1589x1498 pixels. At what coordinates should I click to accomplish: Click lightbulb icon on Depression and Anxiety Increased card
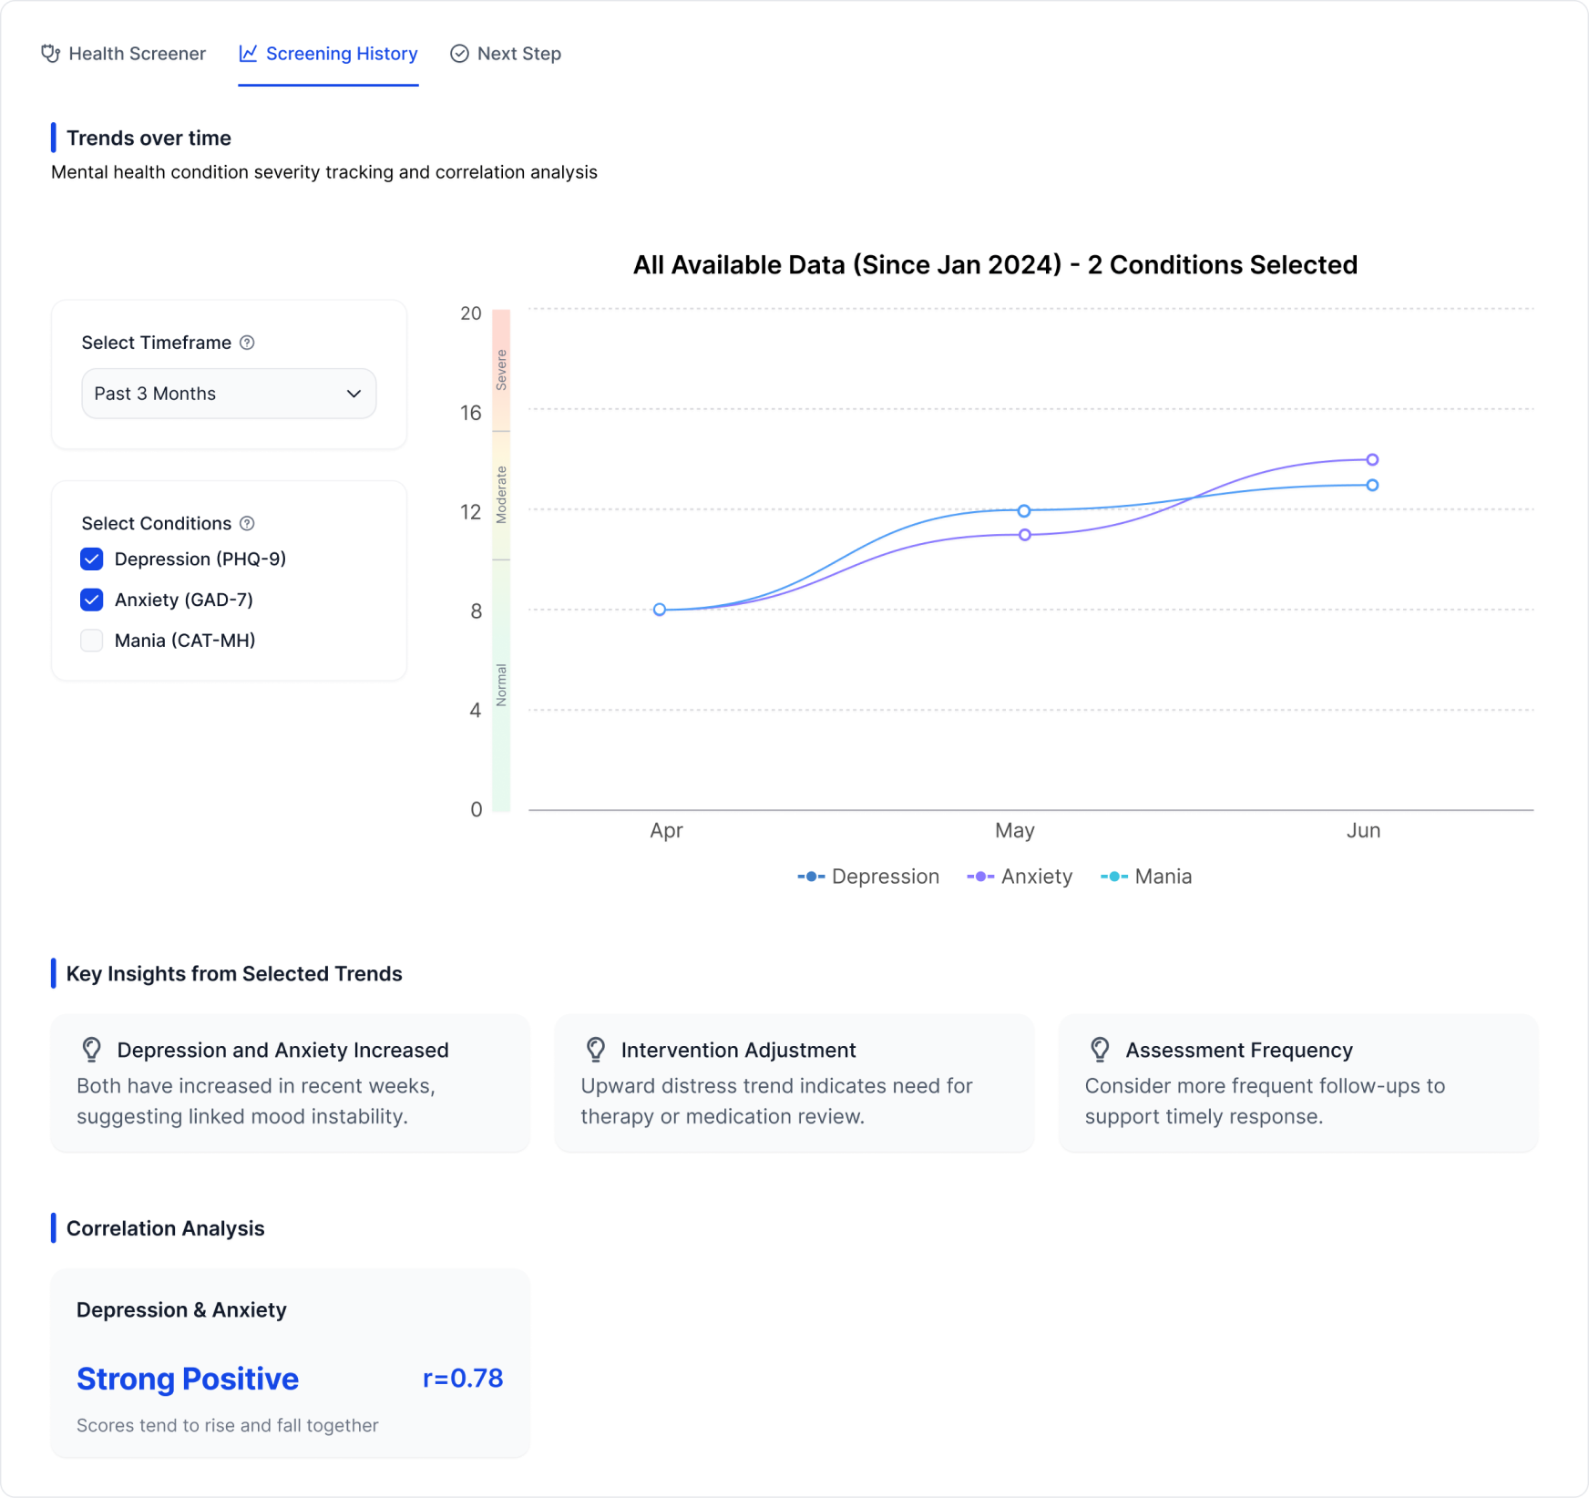pos(92,1050)
